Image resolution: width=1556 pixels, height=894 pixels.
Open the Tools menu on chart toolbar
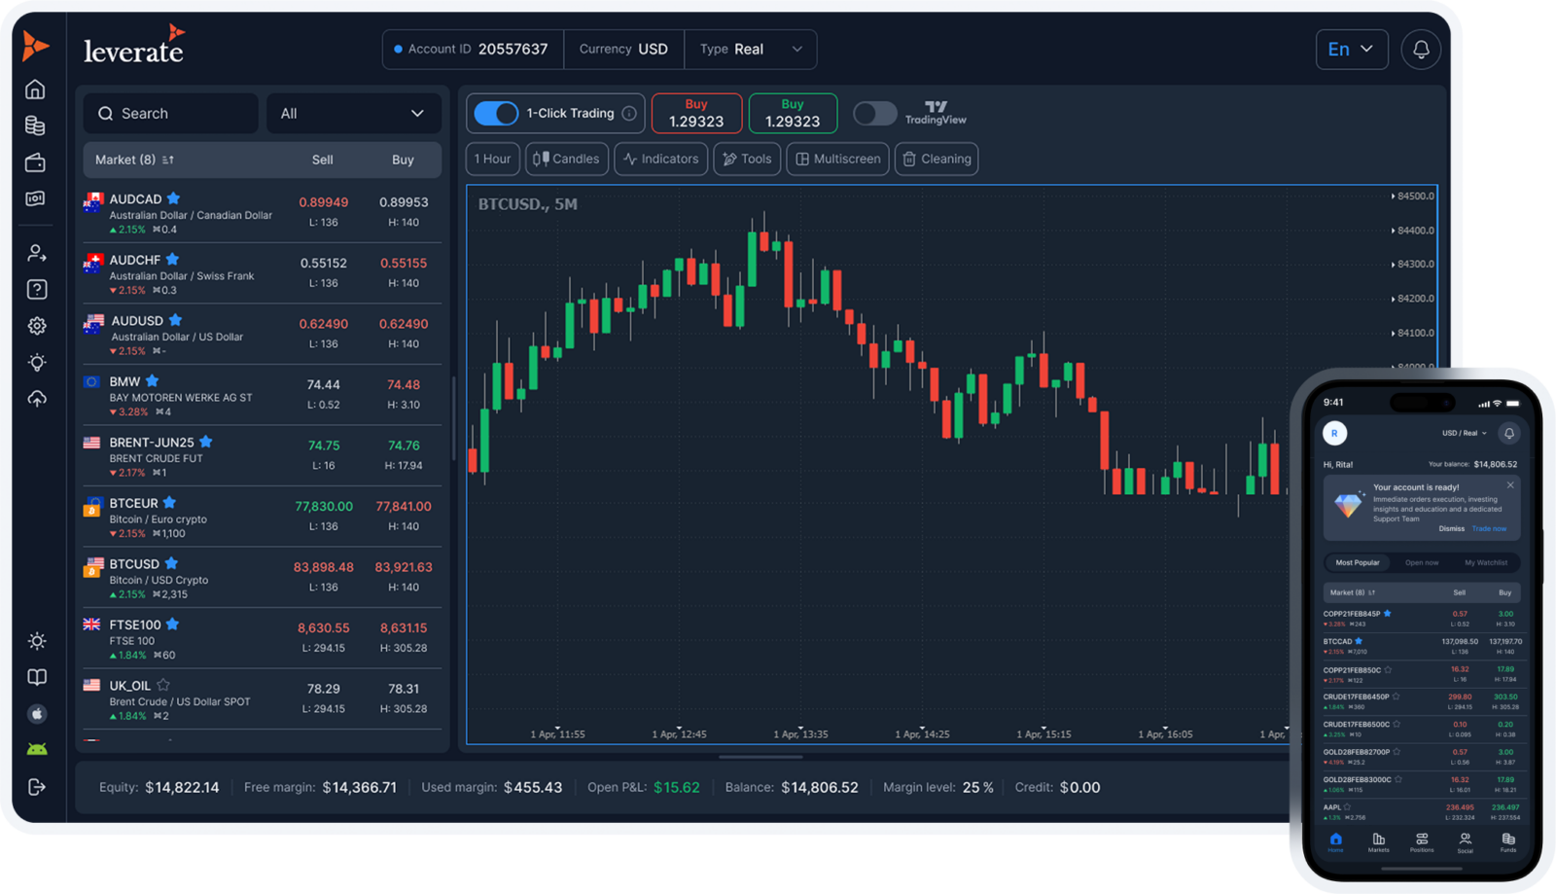tap(747, 159)
